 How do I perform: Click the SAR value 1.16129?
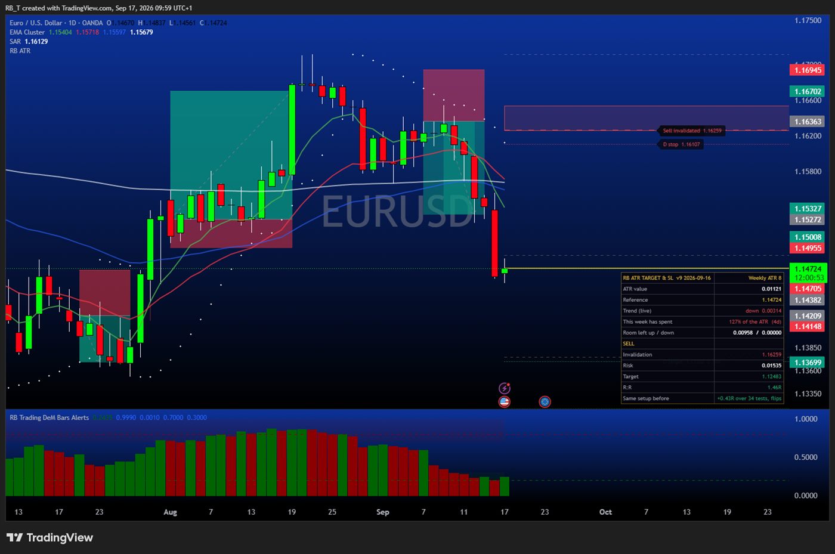pyautogui.click(x=36, y=42)
